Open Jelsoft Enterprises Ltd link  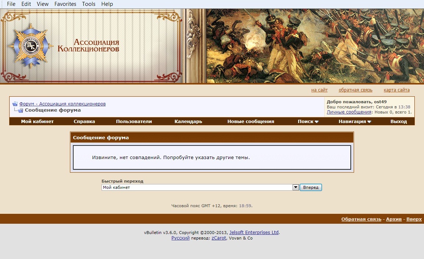pyautogui.click(x=254, y=232)
